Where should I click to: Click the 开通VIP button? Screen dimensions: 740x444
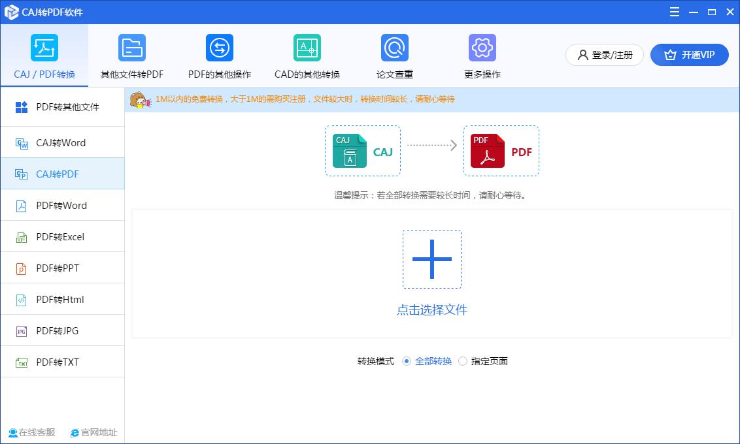[x=689, y=55]
